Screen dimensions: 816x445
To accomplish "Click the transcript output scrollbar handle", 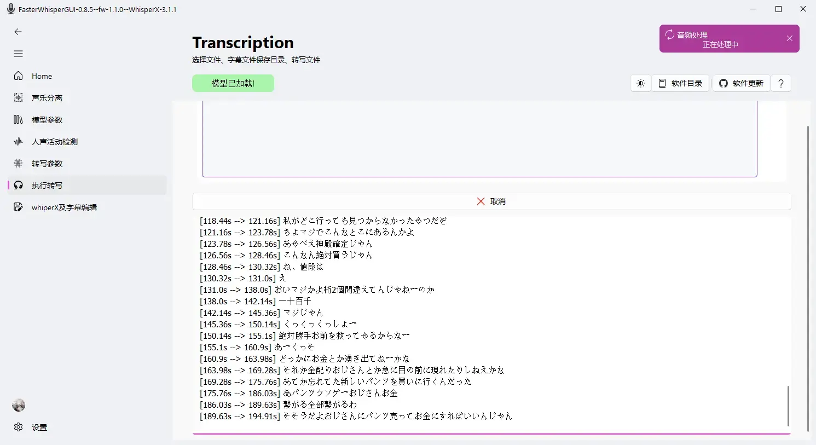I will click(788, 405).
